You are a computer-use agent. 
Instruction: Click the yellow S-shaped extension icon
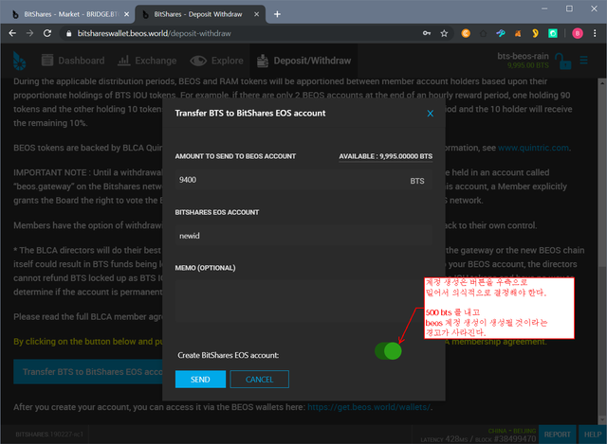[x=535, y=34]
